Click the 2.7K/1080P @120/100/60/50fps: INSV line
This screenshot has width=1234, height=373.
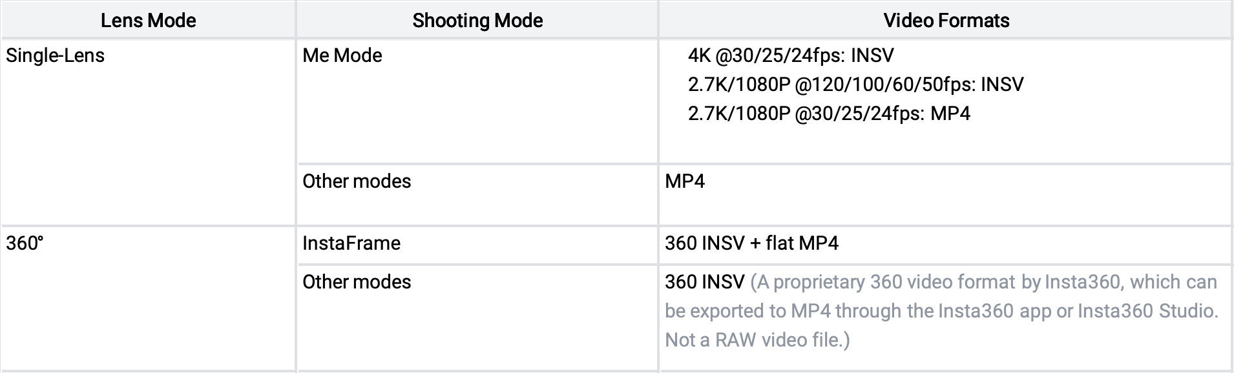click(x=855, y=85)
